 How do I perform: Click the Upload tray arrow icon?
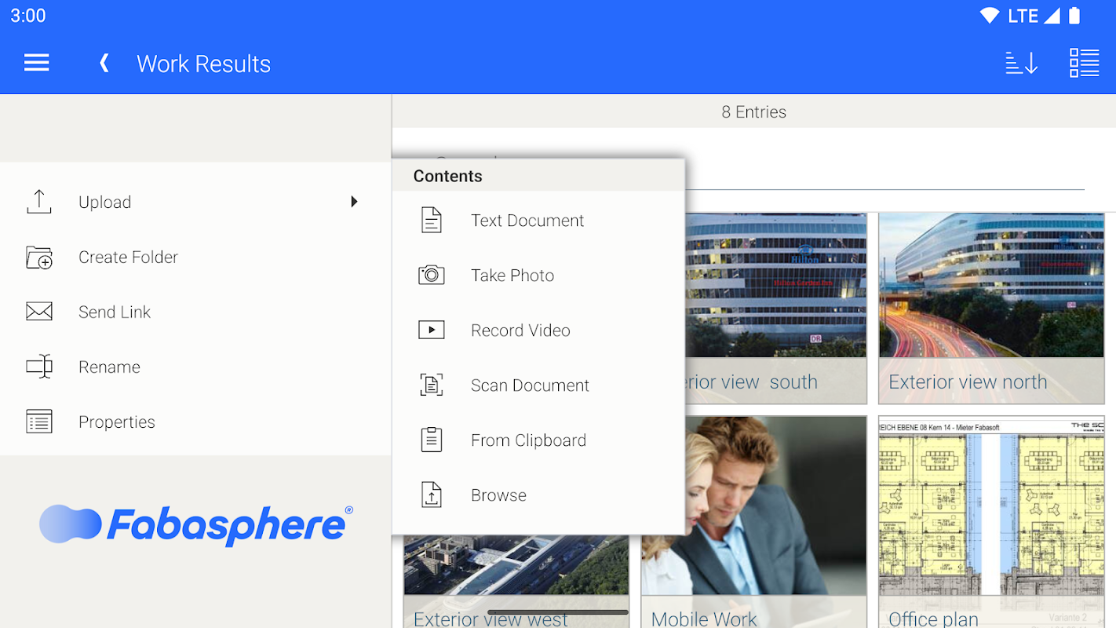[x=39, y=202]
